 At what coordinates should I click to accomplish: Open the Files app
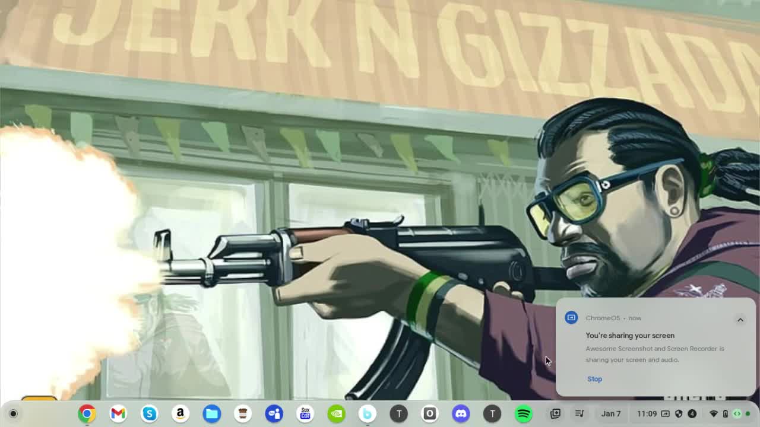tap(212, 413)
